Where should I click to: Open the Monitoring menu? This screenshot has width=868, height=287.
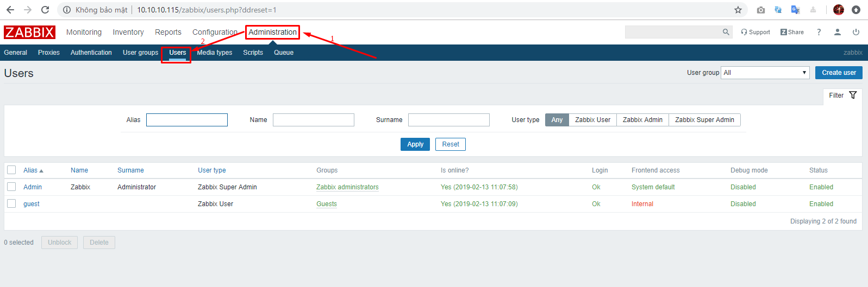[84, 32]
